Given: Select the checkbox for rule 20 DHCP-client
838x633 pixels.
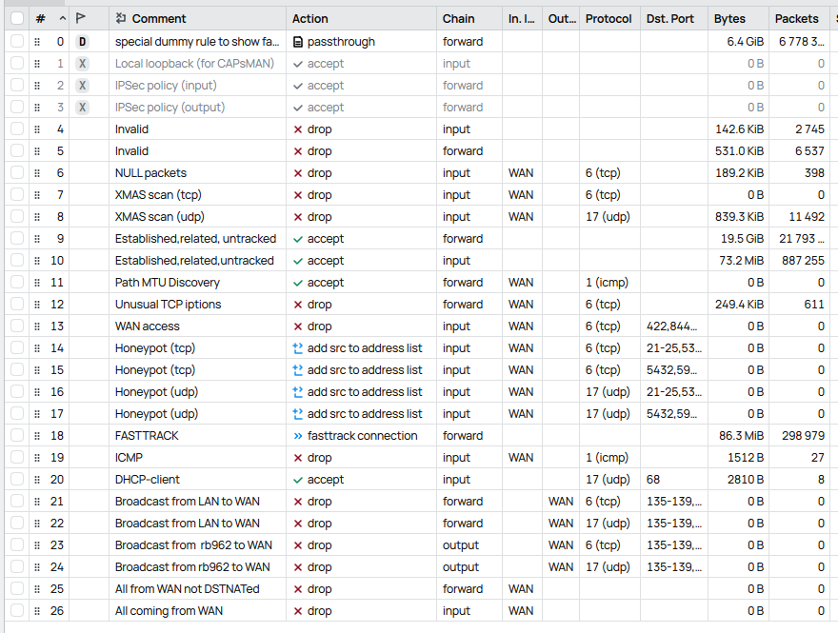Looking at the screenshot, I should (16, 480).
